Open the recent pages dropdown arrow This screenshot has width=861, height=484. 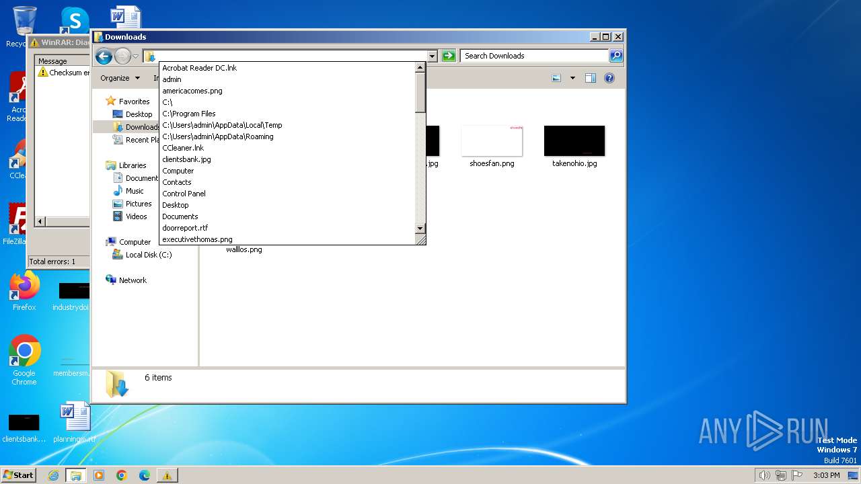point(135,56)
